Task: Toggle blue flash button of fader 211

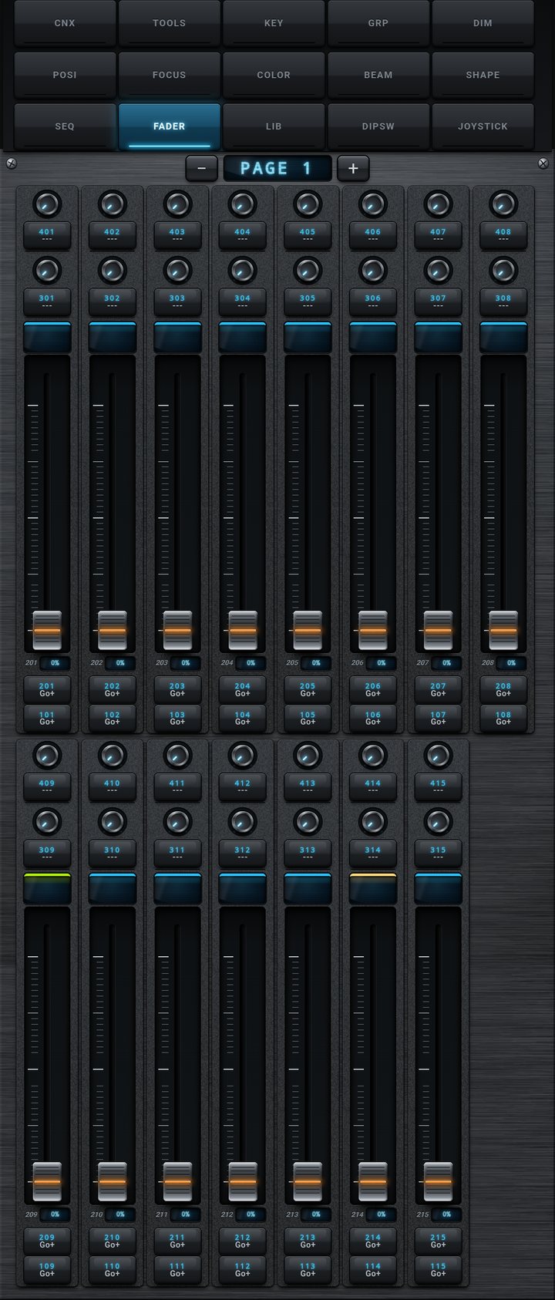Action: point(177,888)
